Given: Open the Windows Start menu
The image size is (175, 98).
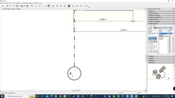Looking at the screenshot, I should click(2, 96).
